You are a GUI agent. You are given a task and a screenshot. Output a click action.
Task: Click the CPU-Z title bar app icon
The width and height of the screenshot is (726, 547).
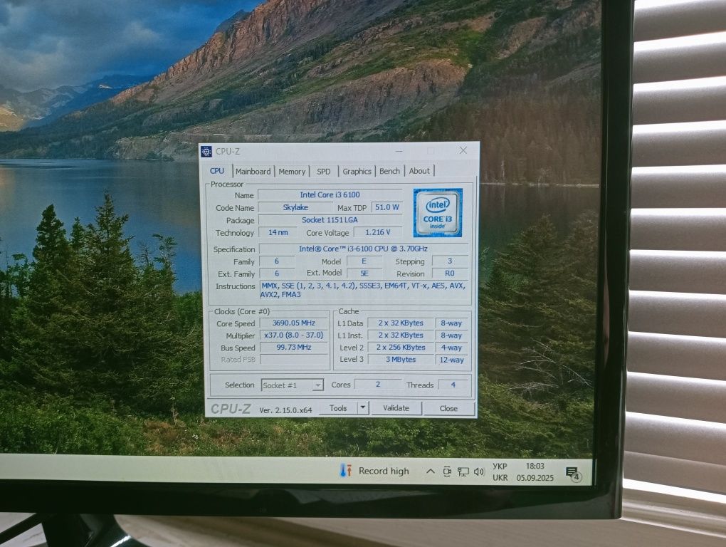pyautogui.click(x=206, y=152)
